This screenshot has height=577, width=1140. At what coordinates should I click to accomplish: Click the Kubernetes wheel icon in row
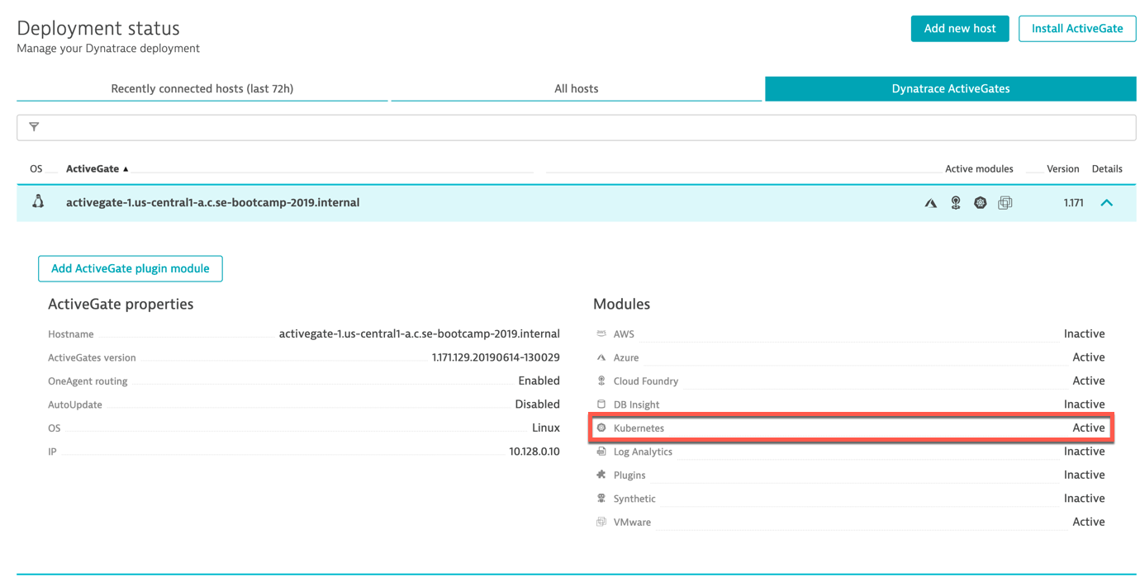point(981,202)
